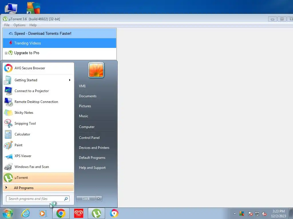Select Speed - Download Torrents Faster item
The height and width of the screenshot is (219, 293).
pos(60,34)
